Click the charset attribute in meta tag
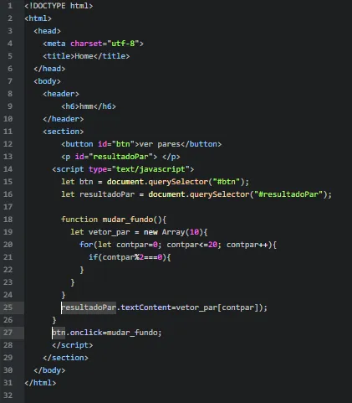The height and width of the screenshot is (403, 352). coord(86,44)
